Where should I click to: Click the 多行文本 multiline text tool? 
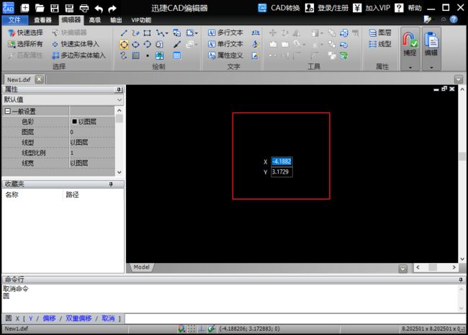[225, 32]
